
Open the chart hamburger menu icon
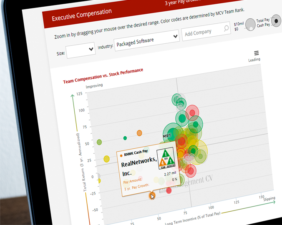pos(256,53)
